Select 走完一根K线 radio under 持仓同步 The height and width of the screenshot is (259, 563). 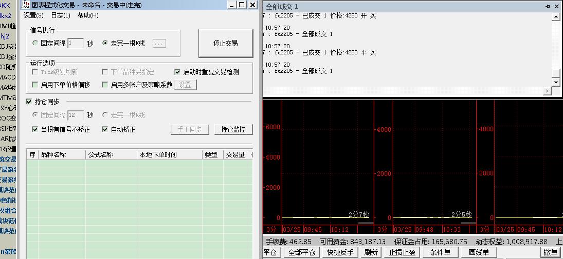coord(105,115)
